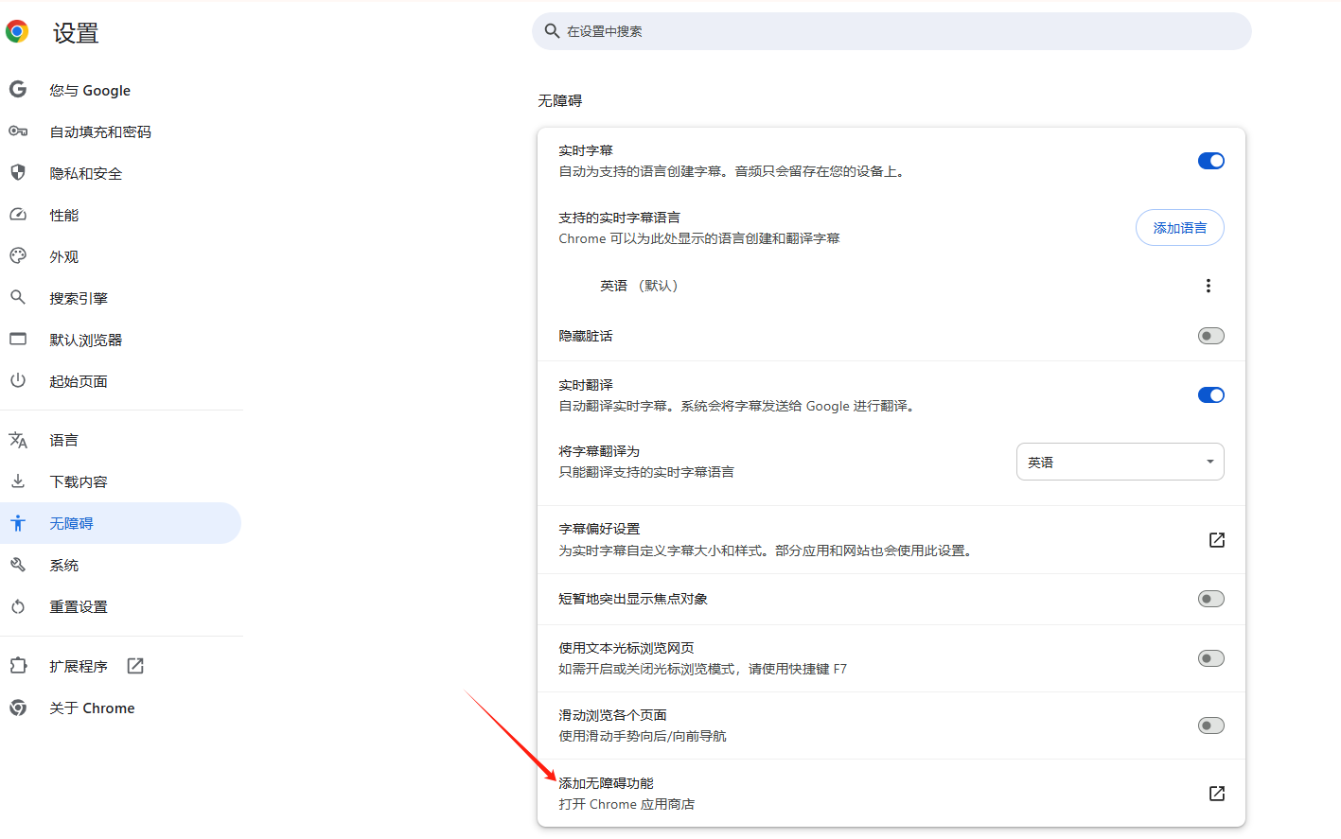
Task: Enable 滑动浏览各个页面 toggle
Action: [x=1211, y=725]
